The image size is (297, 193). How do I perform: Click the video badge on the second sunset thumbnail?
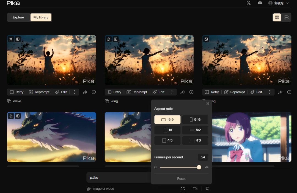pos(116,39)
